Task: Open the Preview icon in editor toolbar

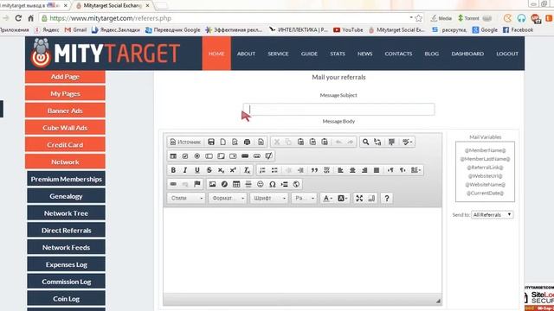Action: coord(235,142)
